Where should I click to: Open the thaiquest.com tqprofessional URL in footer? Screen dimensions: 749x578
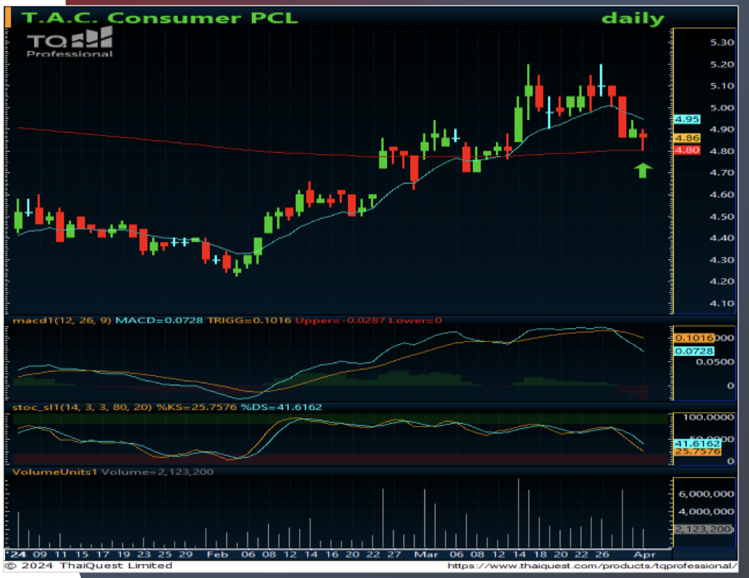point(592,565)
